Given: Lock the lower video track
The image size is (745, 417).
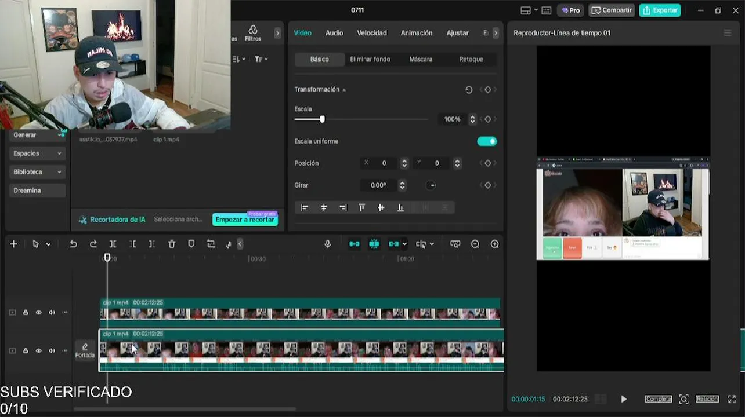Looking at the screenshot, I should point(26,351).
